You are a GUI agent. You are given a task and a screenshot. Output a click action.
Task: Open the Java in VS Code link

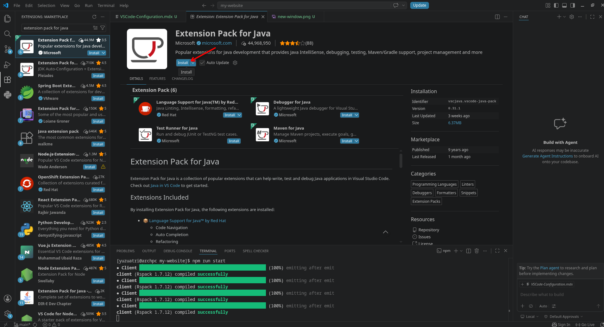165,186
